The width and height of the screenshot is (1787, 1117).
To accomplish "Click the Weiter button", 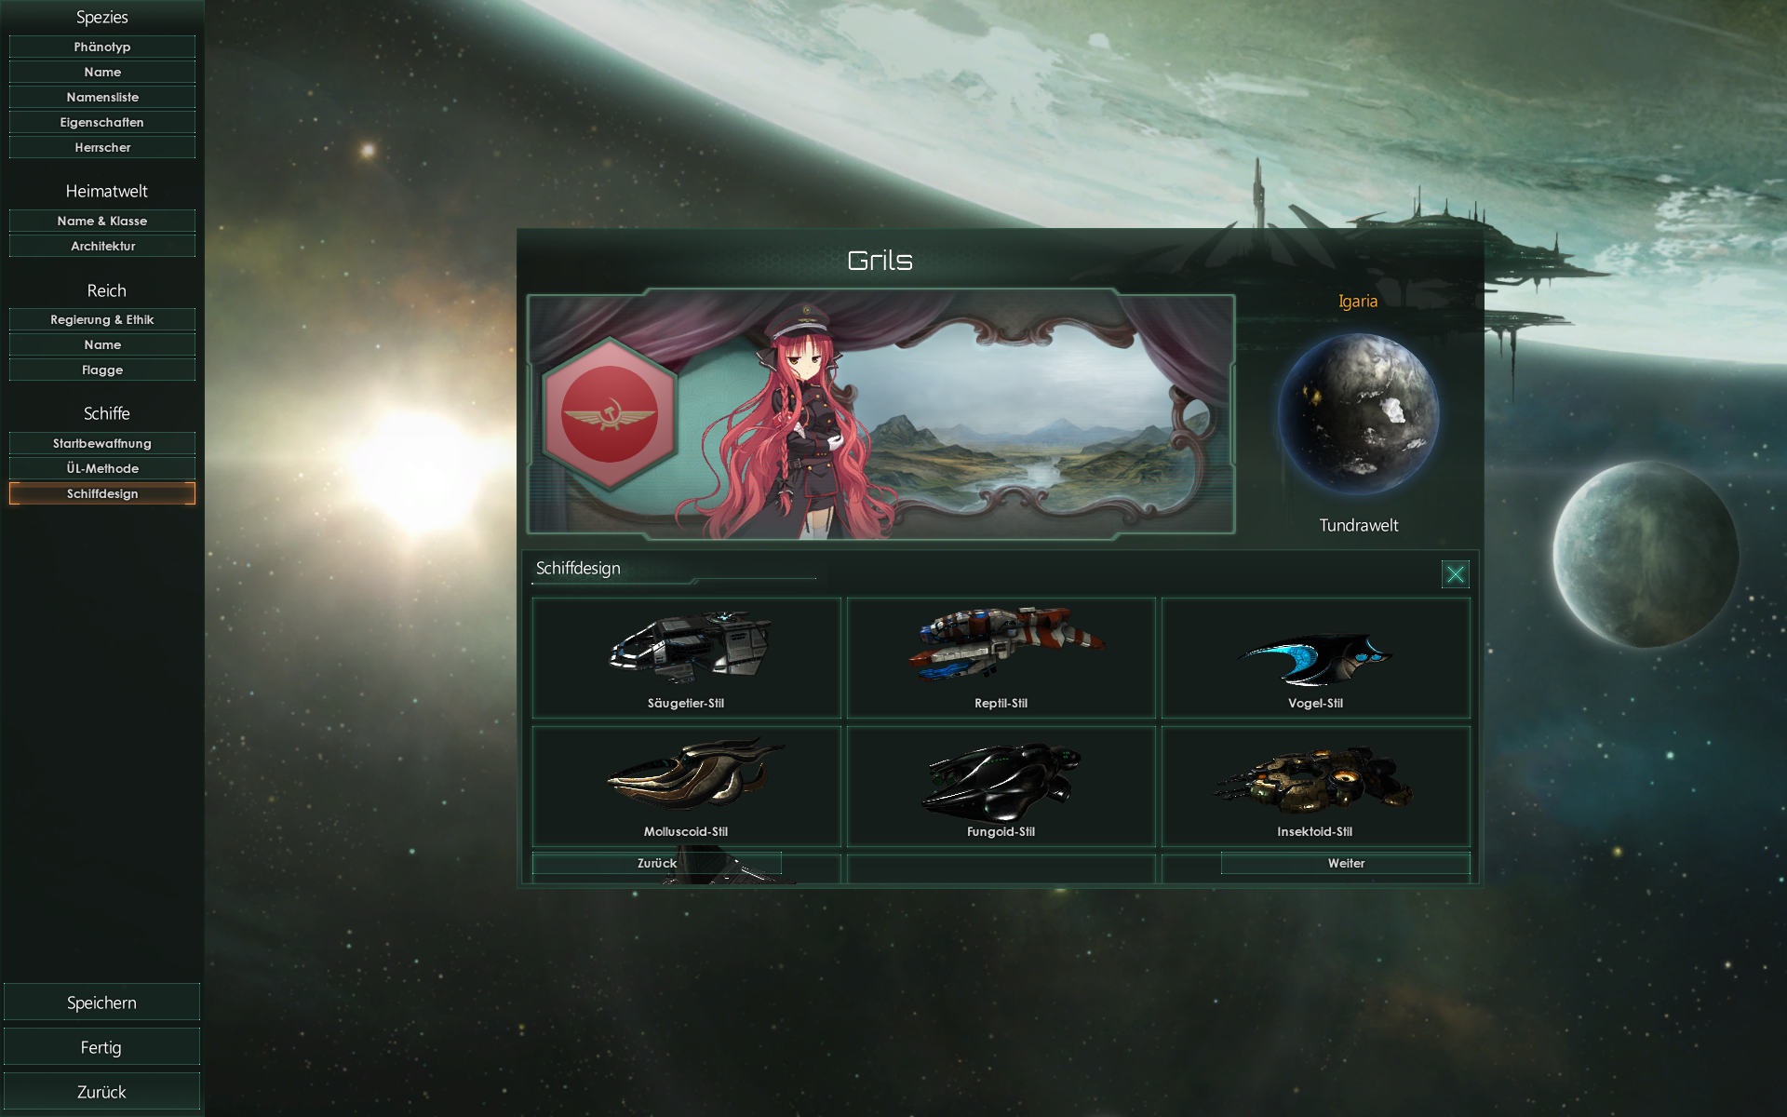I will pyautogui.click(x=1346, y=863).
